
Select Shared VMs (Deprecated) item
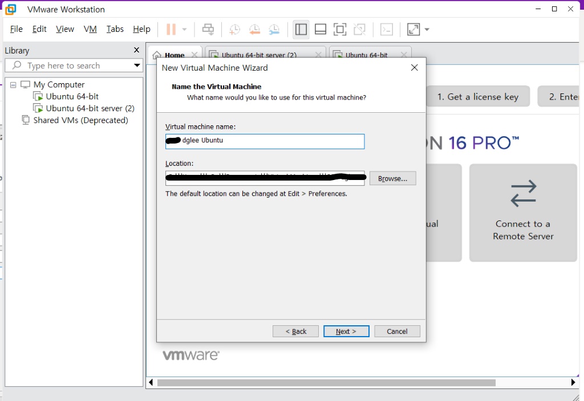click(x=81, y=121)
